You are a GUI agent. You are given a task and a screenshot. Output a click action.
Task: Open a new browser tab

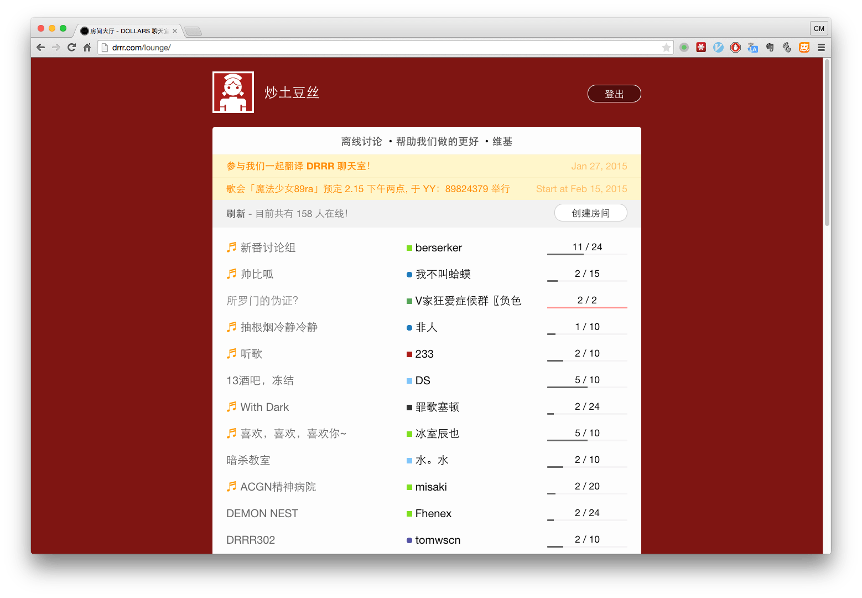click(x=193, y=31)
